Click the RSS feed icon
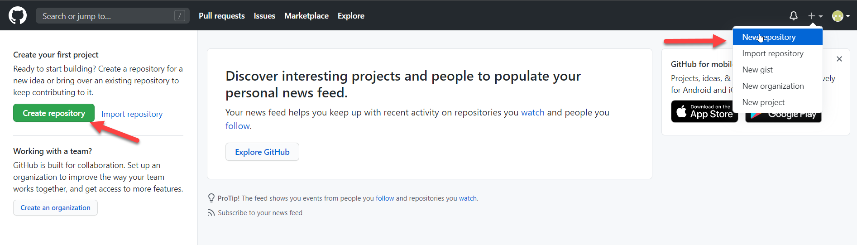Screen dimensions: 857x245 211,213
